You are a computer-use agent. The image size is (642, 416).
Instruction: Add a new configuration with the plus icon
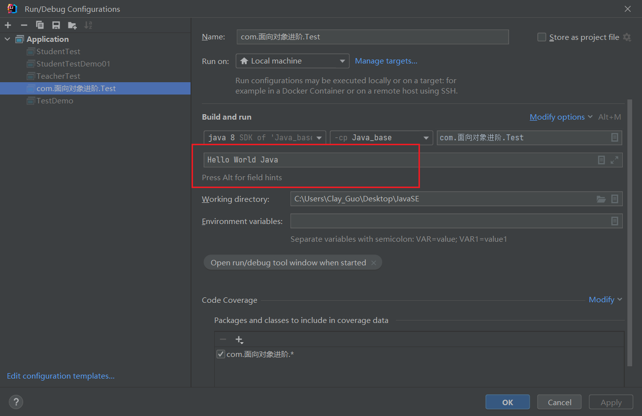8,25
